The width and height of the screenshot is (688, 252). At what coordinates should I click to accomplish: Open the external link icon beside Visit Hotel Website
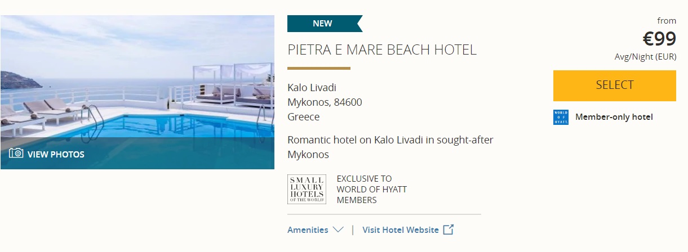point(448,229)
